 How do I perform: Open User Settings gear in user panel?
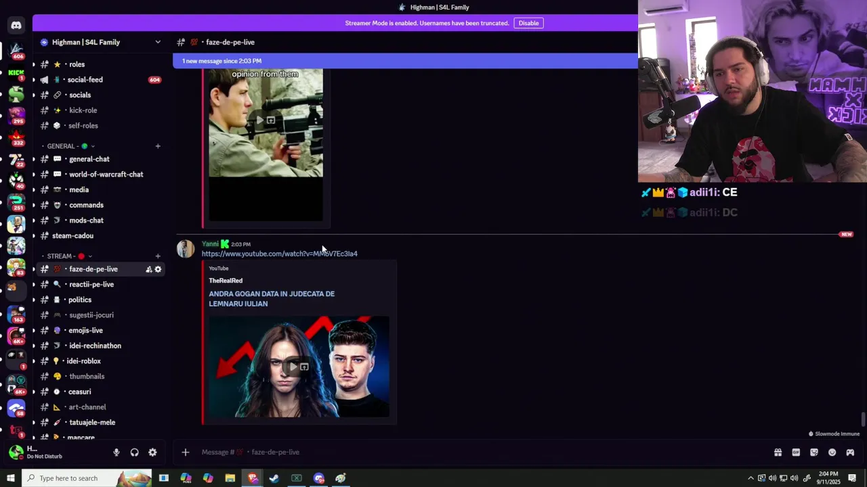point(152,453)
